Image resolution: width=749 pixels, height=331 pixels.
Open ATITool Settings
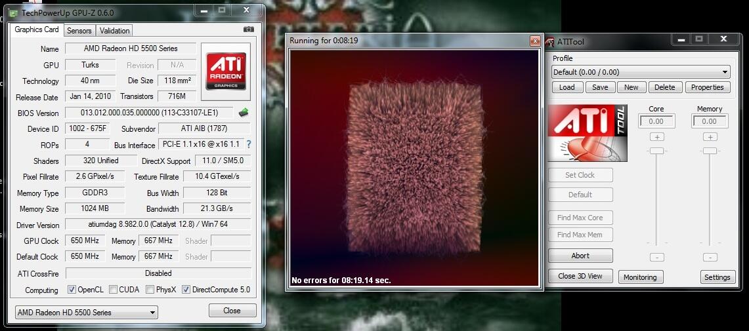pyautogui.click(x=717, y=277)
